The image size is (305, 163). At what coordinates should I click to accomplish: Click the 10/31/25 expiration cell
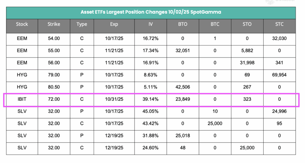coord(114,99)
